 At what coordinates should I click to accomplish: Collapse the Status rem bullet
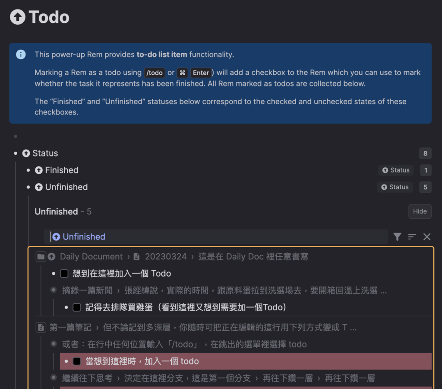(x=16, y=153)
